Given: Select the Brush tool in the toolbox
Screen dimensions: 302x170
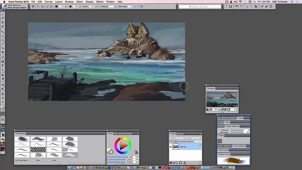Looking at the screenshot, I should tap(3, 14).
